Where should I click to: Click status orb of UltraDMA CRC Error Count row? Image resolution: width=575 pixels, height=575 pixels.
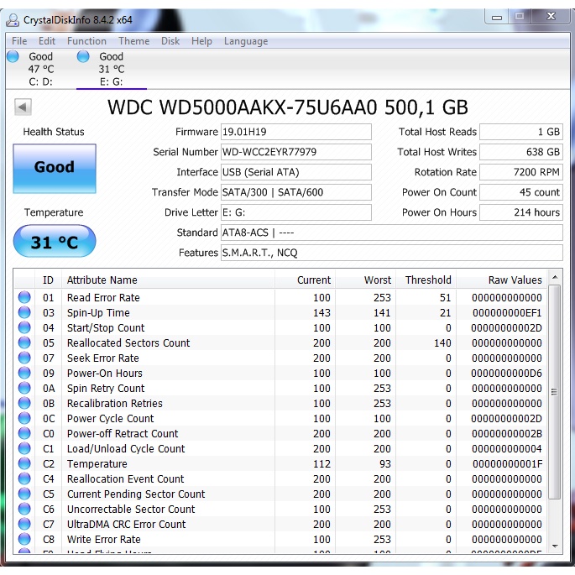point(24,524)
